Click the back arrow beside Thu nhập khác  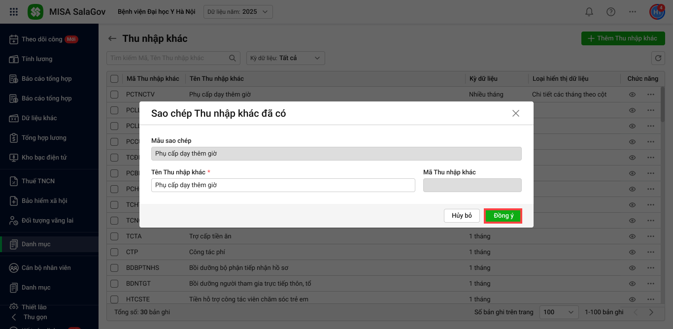pos(112,38)
